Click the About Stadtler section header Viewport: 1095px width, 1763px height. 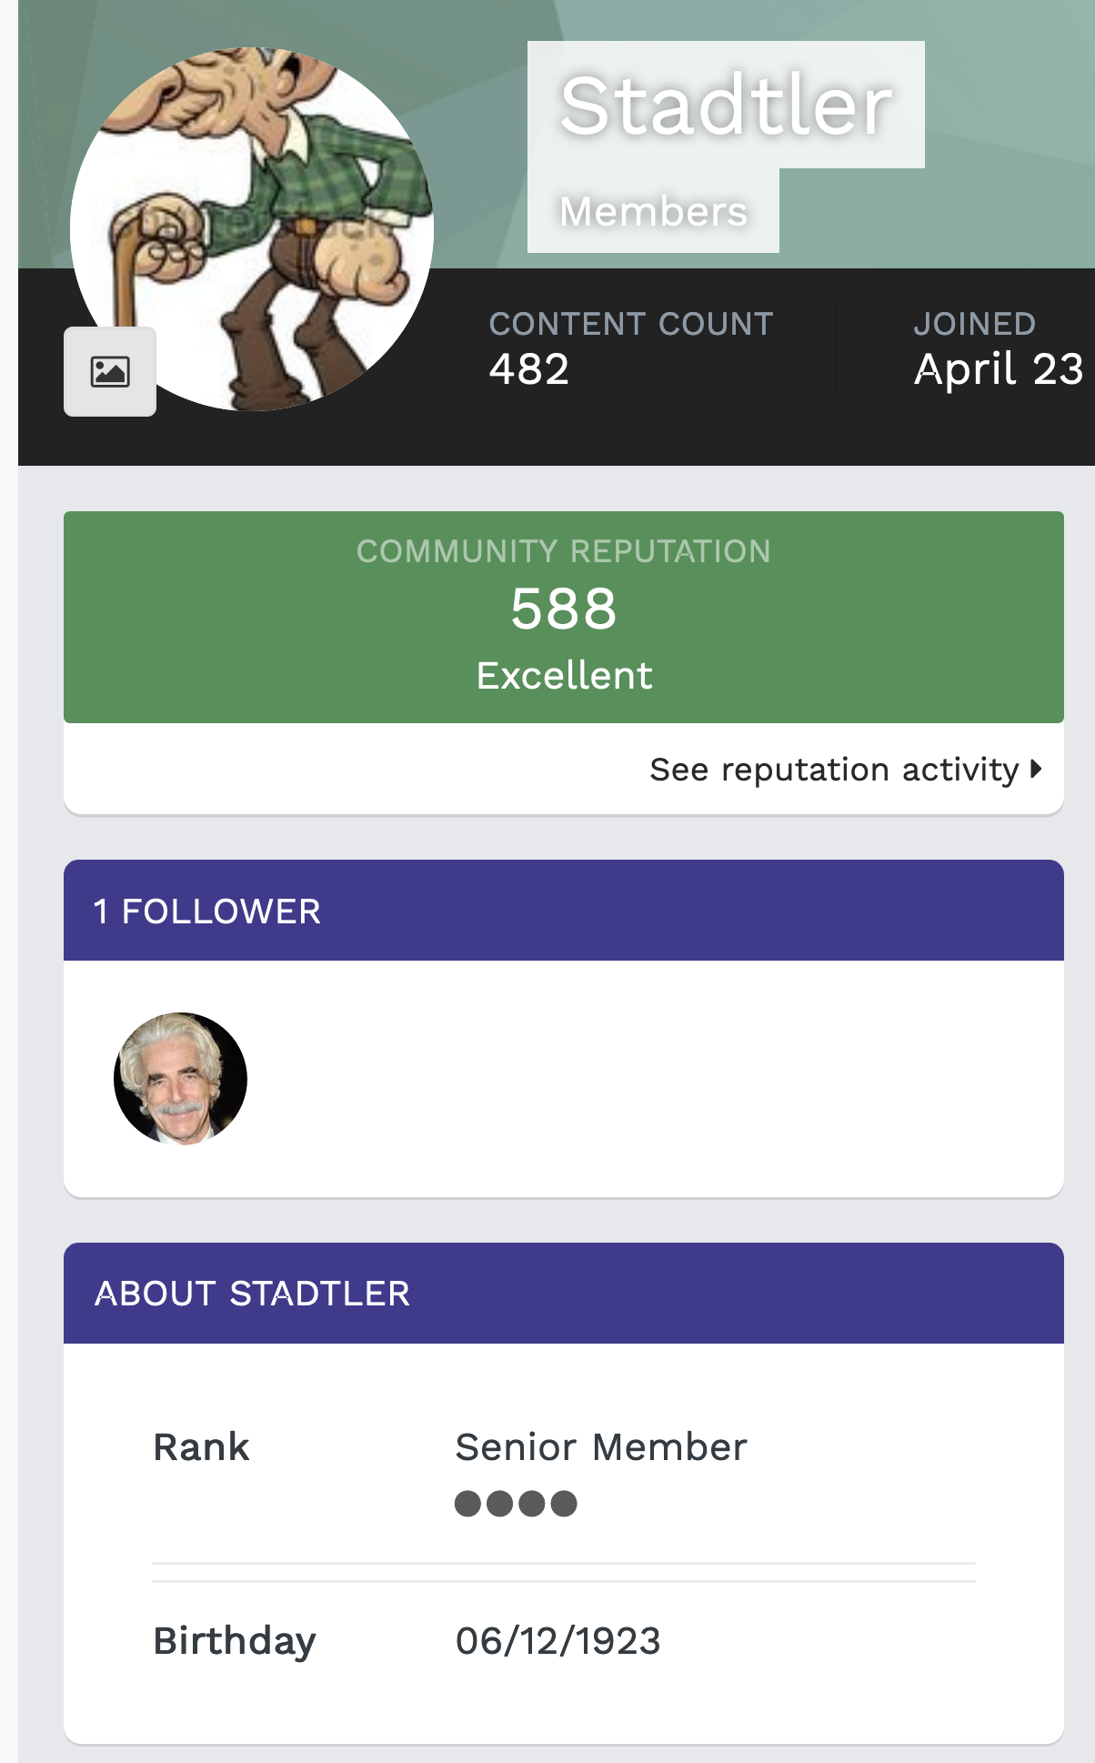pyautogui.click(x=253, y=1294)
